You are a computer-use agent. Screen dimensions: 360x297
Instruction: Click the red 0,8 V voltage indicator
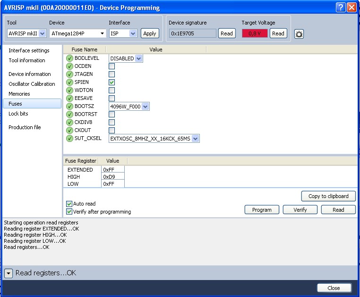pos(255,33)
